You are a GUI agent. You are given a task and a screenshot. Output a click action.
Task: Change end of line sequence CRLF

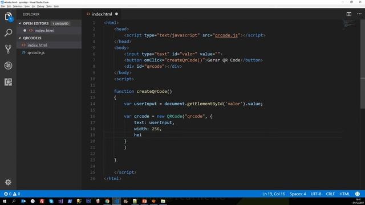[330, 194]
